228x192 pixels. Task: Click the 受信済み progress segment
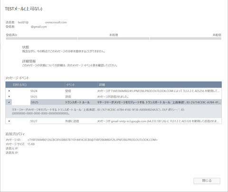[x=41, y=38]
